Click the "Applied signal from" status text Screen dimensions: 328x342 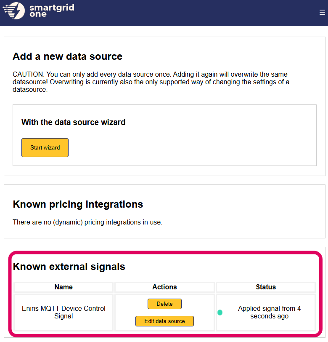(x=269, y=312)
